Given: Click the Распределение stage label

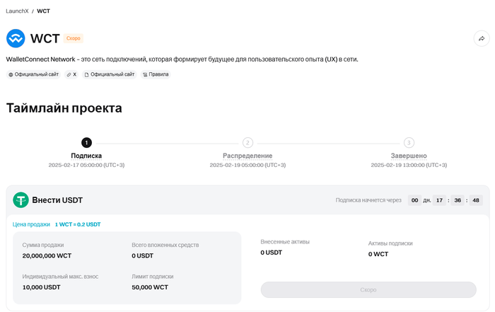Looking at the screenshot, I should 248,156.
